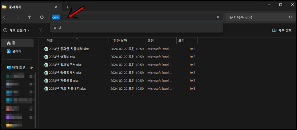Select file 2024년 업체발주서.xlsx
The height and width of the screenshot is (130, 297).
65,65
